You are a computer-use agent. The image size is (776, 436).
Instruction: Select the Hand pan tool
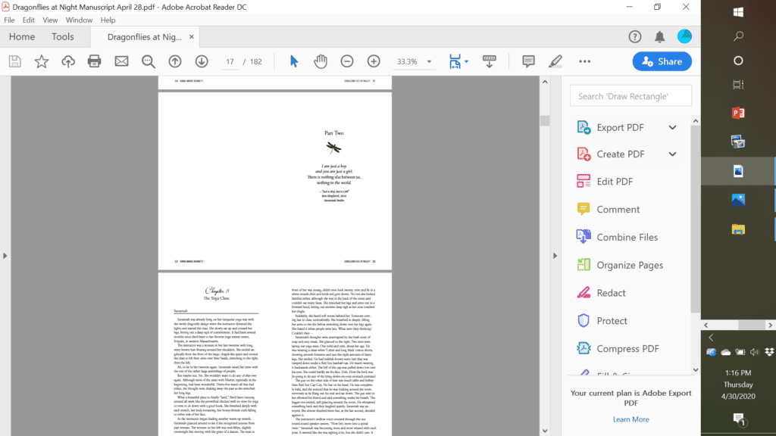(x=321, y=61)
